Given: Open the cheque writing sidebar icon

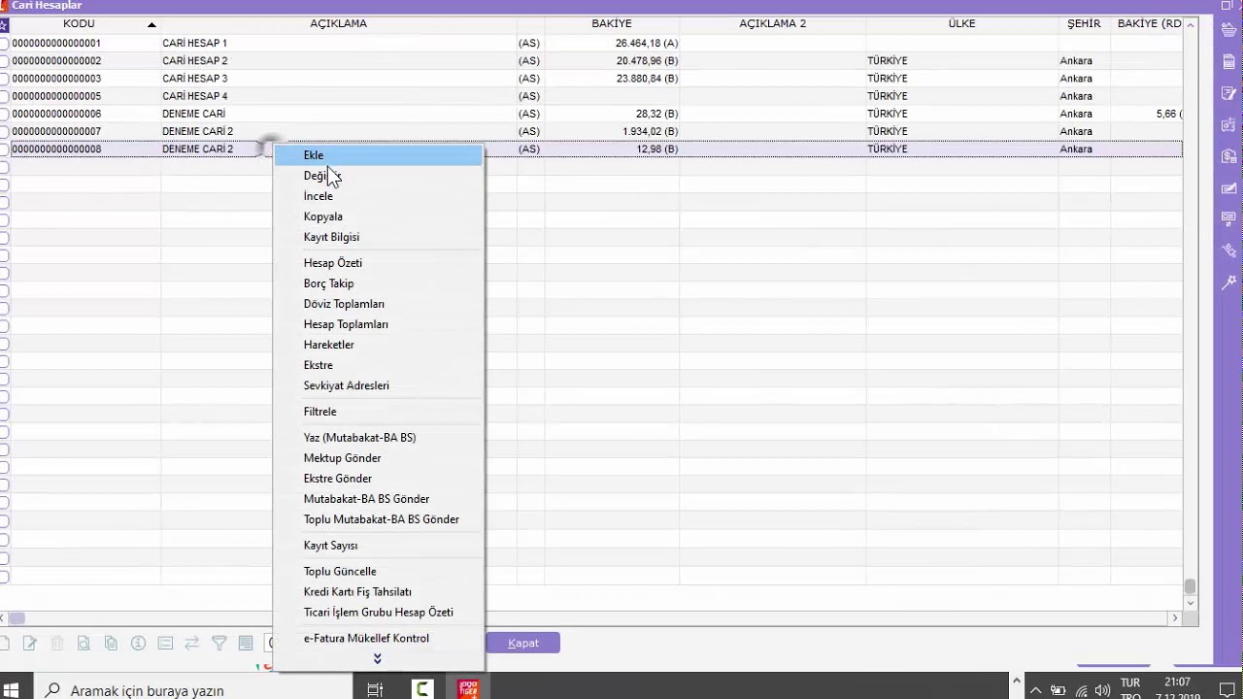Looking at the screenshot, I should click(x=1229, y=187).
